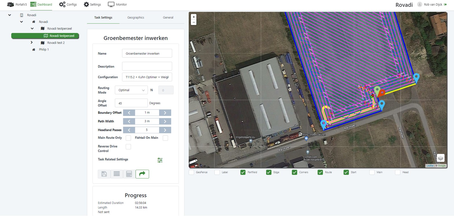454x216 pixels.
Task: Zoom out on the map
Action: pos(194,22)
